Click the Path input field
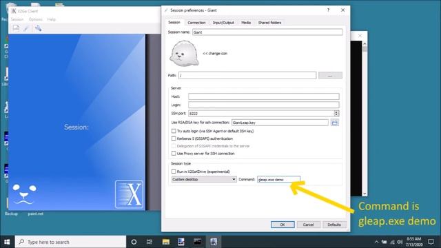The width and height of the screenshot is (441, 248). tap(247, 75)
